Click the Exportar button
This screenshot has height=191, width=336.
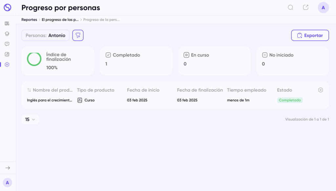(x=310, y=35)
